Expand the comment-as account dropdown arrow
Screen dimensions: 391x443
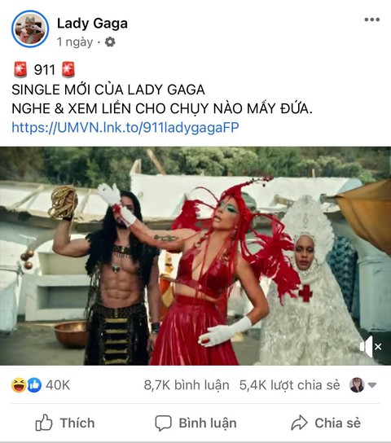[x=372, y=385]
